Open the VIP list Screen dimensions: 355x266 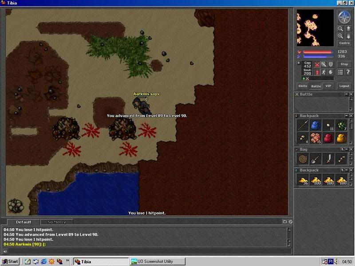[x=328, y=86]
